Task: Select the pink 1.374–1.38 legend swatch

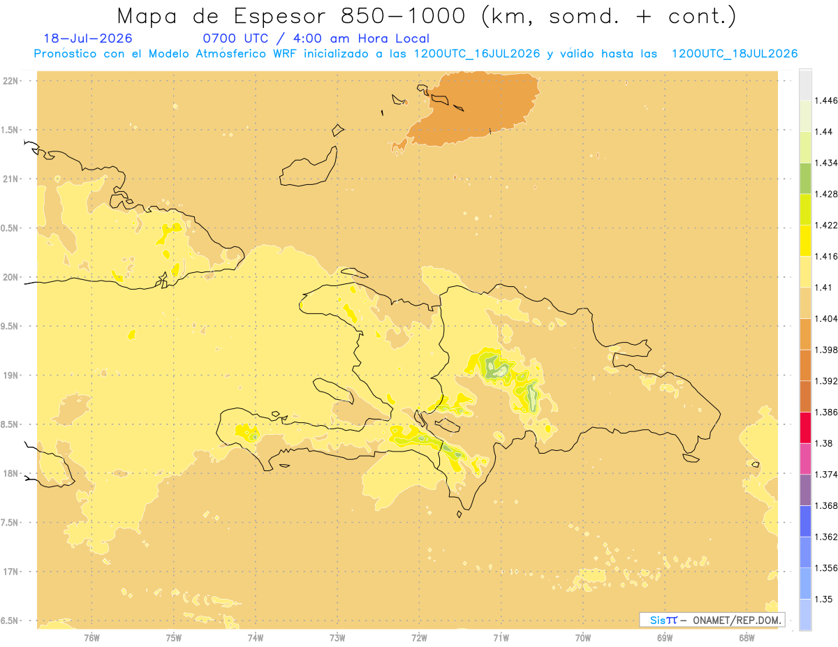Action: click(805, 458)
